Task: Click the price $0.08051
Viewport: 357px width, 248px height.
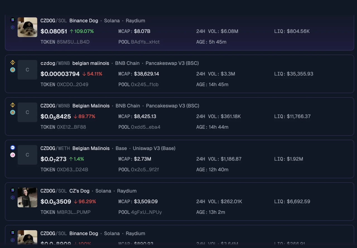Action: [54, 31]
